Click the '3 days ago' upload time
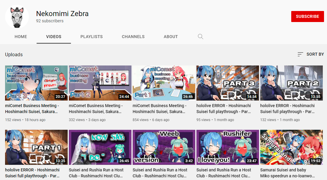327x180 pixels. coord(97,120)
